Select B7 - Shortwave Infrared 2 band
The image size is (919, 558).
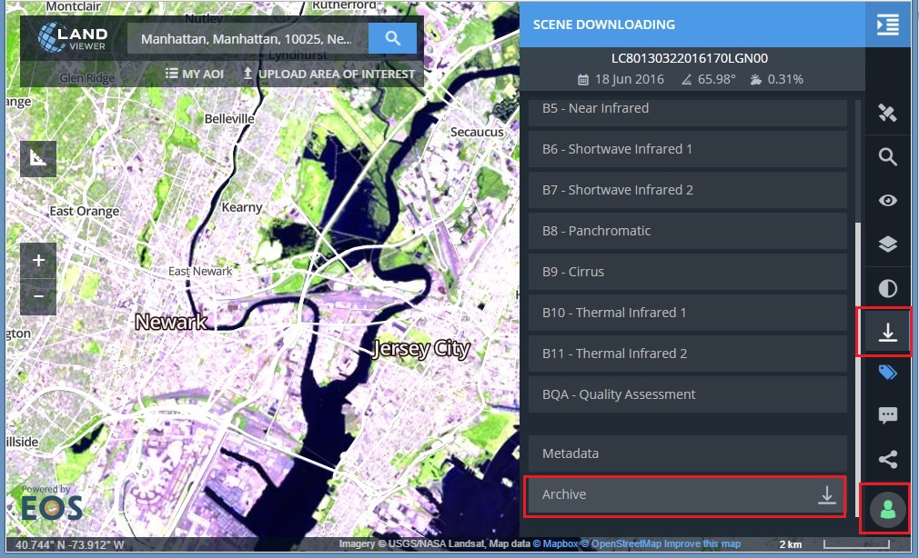(x=688, y=190)
